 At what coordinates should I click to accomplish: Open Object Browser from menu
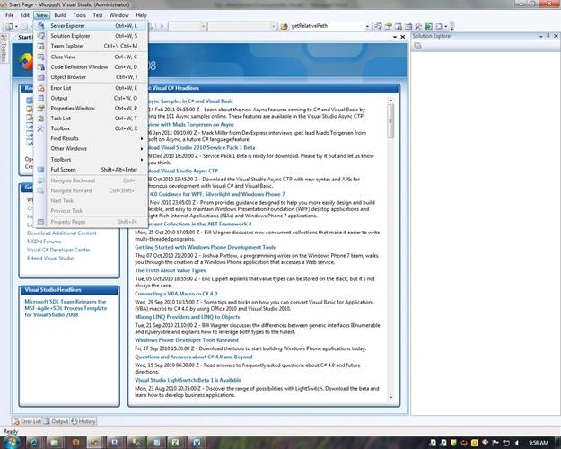(91, 77)
